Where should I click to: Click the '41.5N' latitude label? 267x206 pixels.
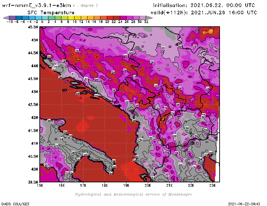33,130
